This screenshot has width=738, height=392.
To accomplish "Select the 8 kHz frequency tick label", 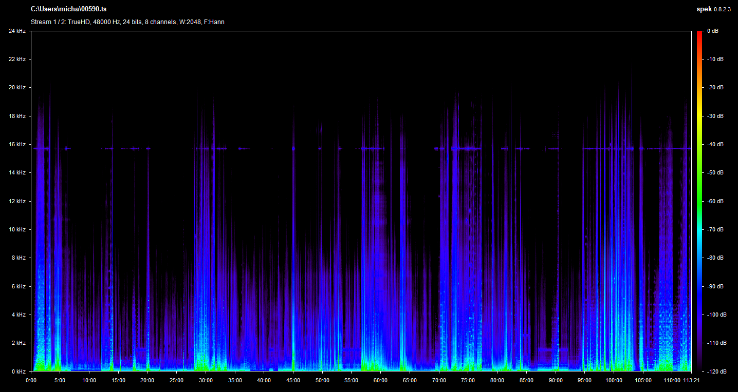I will point(18,258).
